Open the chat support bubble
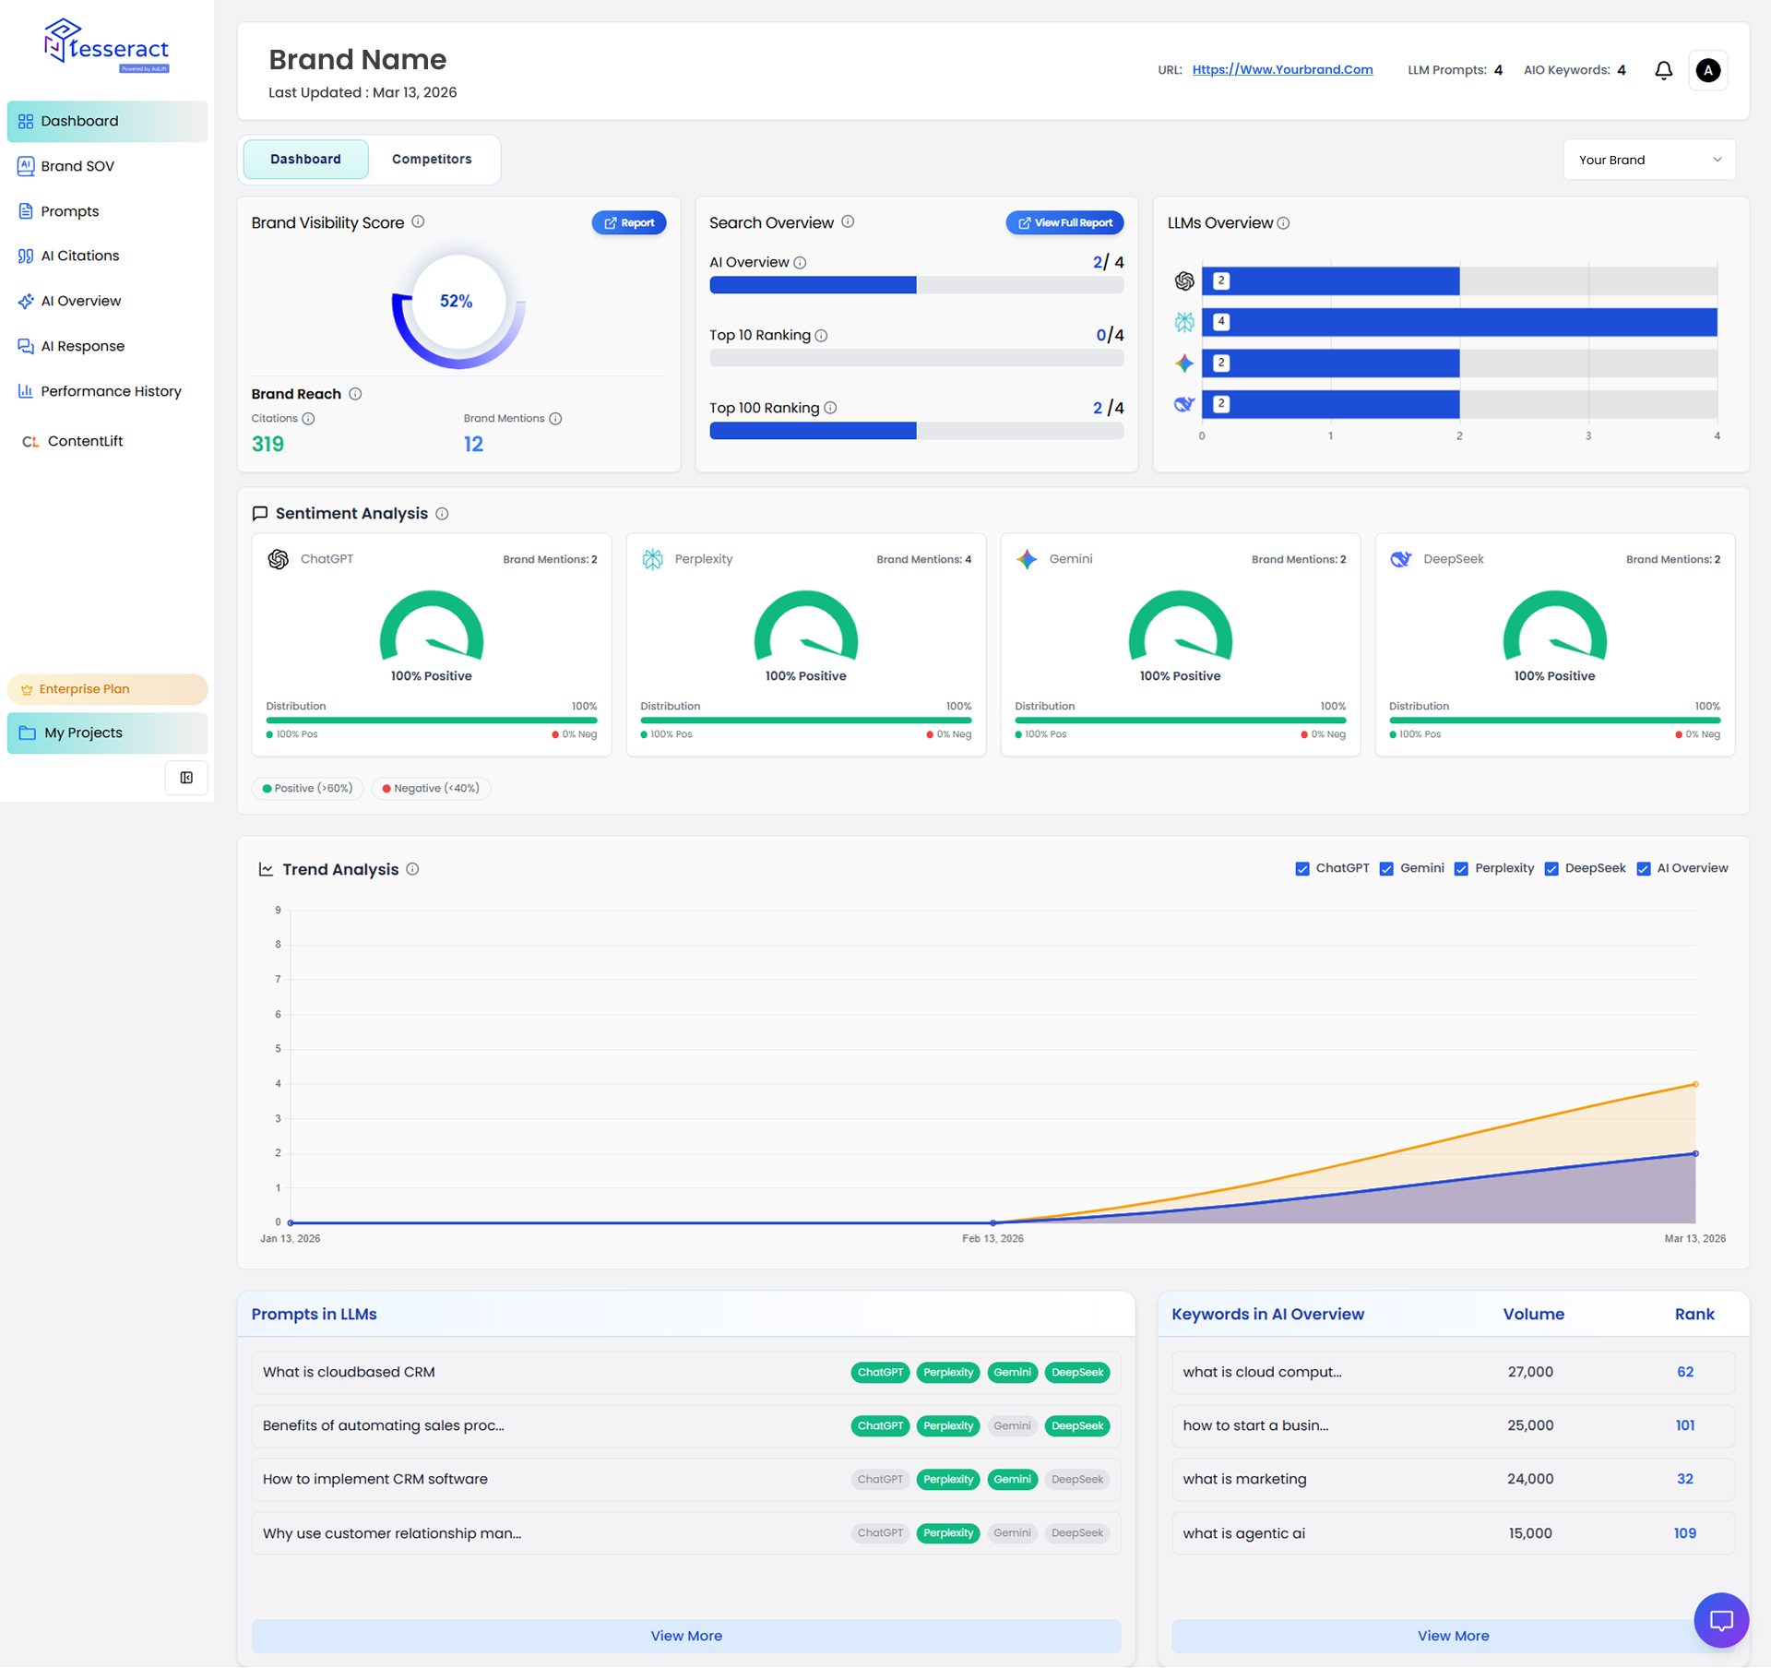1771x1668 pixels. (x=1720, y=1619)
